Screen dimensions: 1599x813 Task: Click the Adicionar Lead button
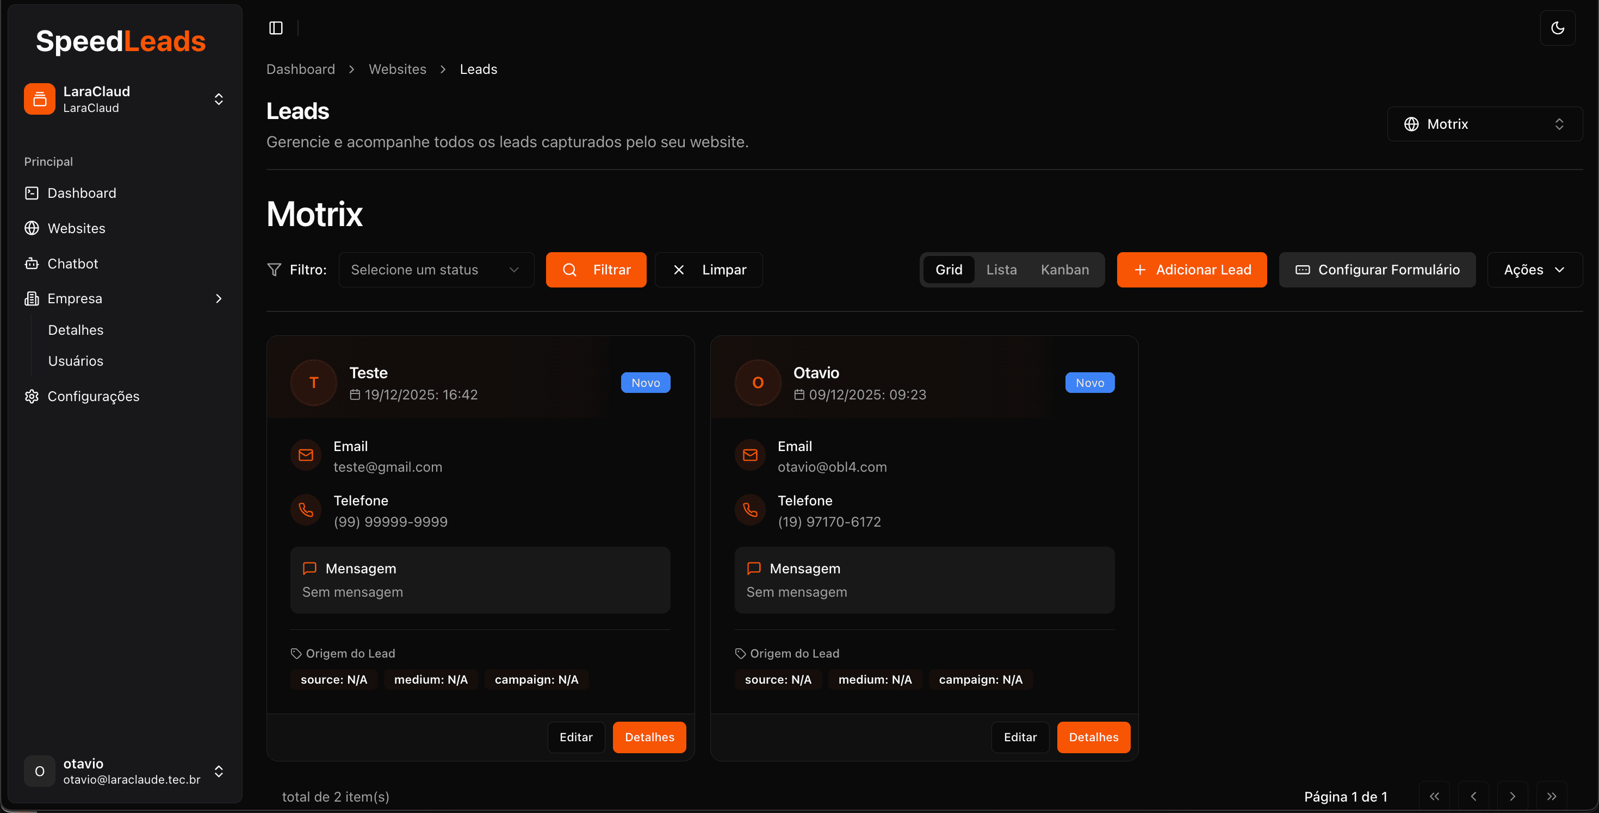pyautogui.click(x=1191, y=270)
